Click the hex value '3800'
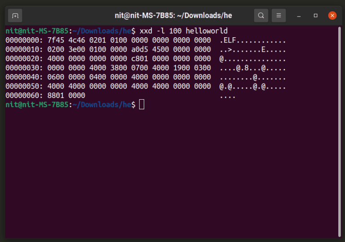Image resolution: width=345 pixels, height=242 pixels. coord(119,68)
